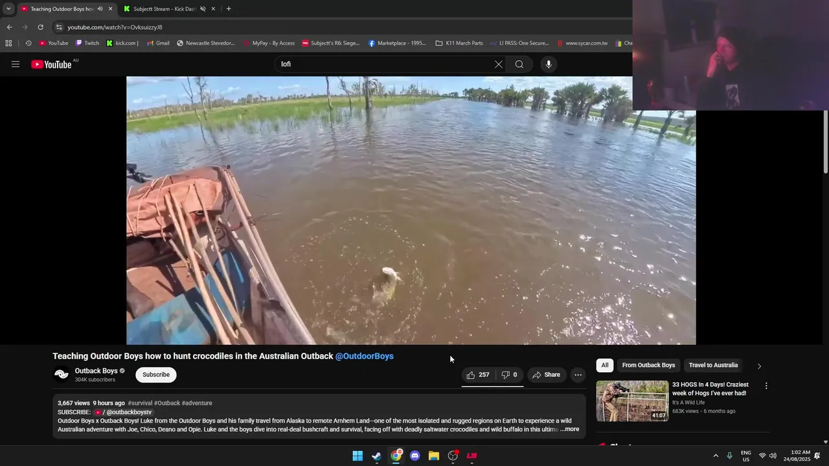Image resolution: width=829 pixels, height=466 pixels.
Task: Open the volume speaker tray icon
Action: click(x=773, y=456)
